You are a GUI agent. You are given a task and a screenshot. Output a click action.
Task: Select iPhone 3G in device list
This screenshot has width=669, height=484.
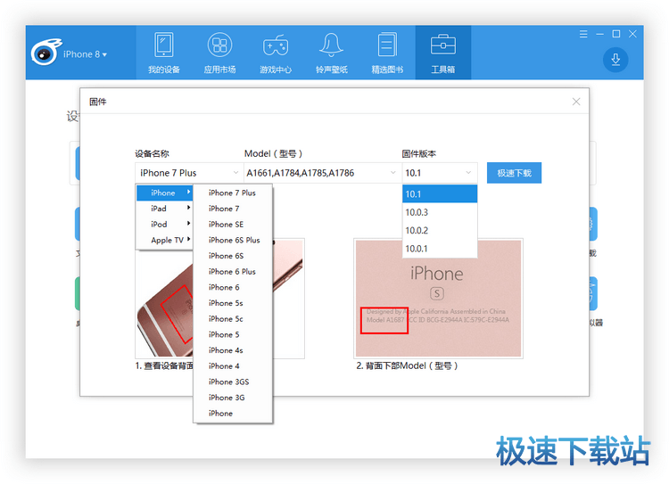[x=233, y=398]
